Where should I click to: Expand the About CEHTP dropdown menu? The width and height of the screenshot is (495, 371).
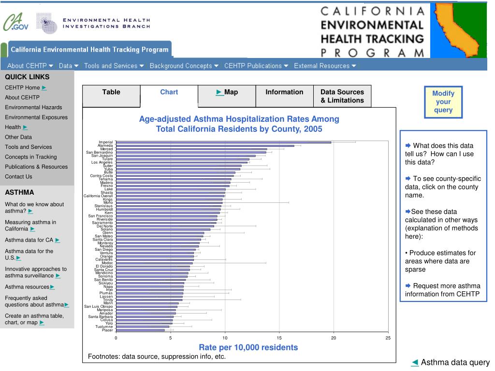(x=30, y=66)
